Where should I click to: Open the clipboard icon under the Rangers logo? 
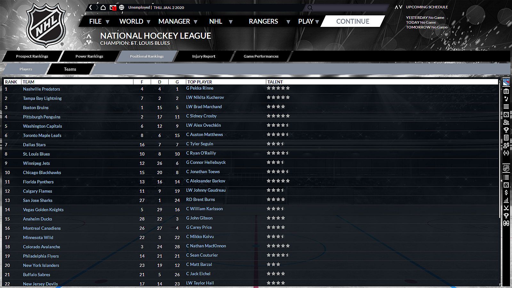pos(506,92)
